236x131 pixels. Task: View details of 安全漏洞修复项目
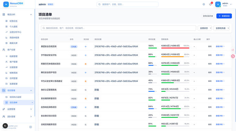pyautogui.click(x=220, y=99)
